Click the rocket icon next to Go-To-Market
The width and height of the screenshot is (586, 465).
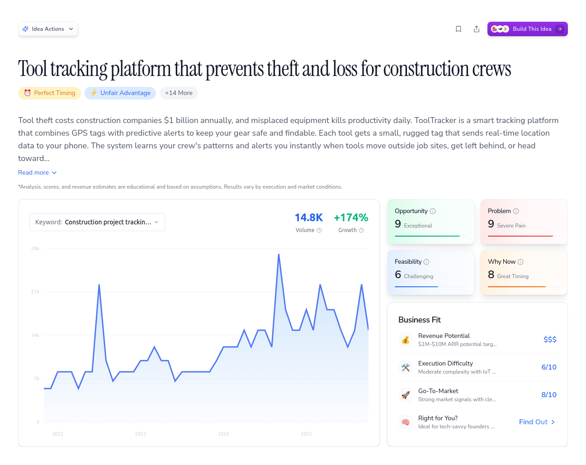pos(406,395)
